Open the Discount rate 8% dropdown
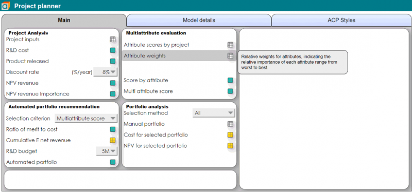 tap(106, 72)
